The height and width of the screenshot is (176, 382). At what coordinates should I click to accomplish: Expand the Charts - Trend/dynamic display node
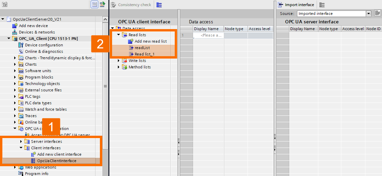(15, 58)
